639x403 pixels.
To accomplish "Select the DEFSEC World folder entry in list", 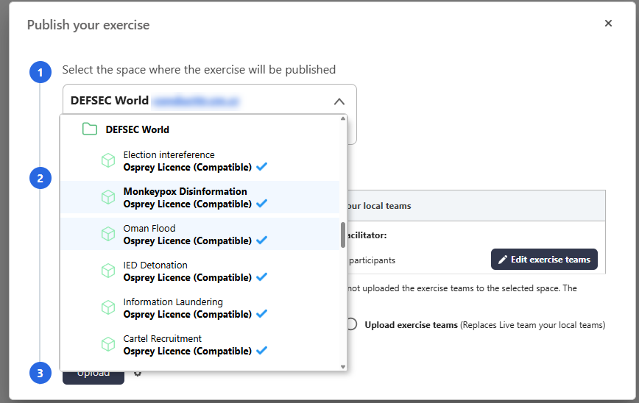I will click(137, 129).
